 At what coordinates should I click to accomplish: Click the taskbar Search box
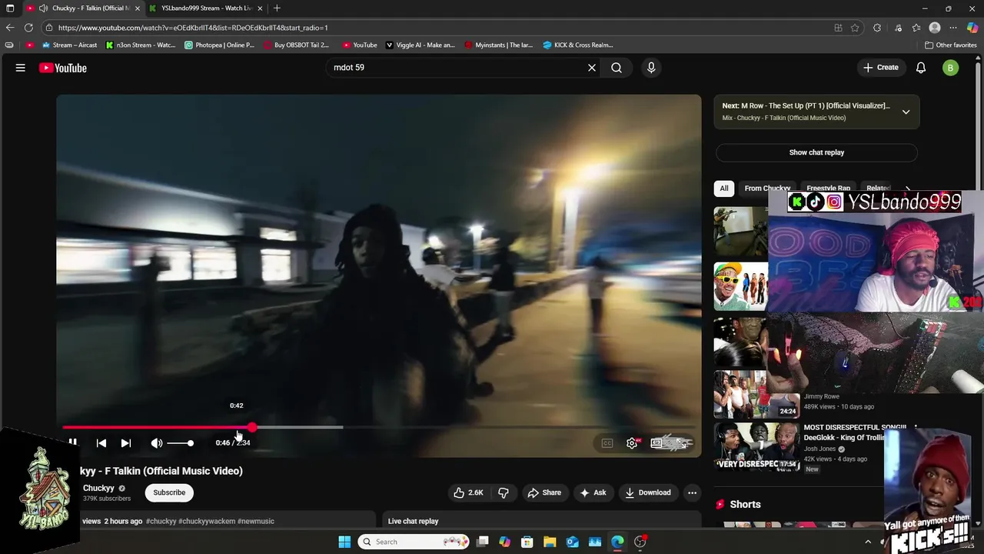tap(415, 542)
